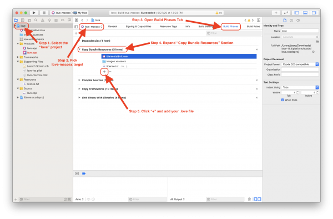Open the Symbol navigator

coord(29,20)
